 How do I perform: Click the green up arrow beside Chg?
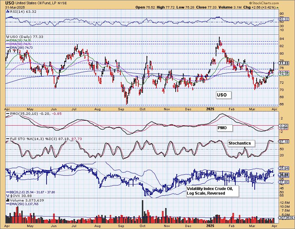277,8
